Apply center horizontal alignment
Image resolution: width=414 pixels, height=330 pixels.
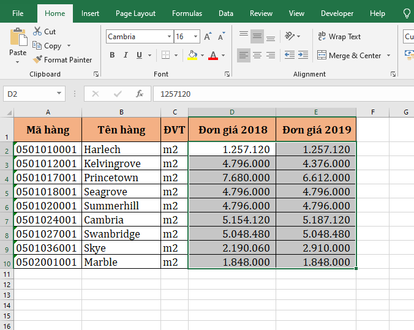257,56
